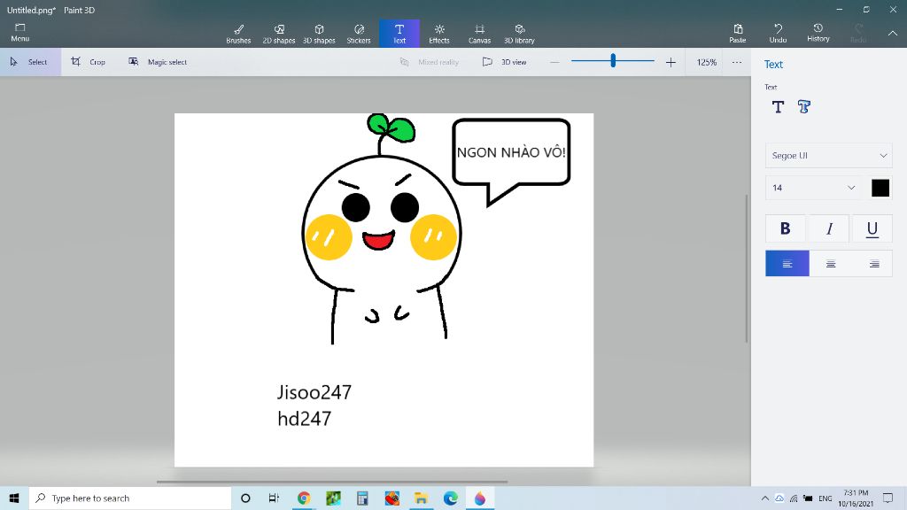
Task: Click the Magic select option
Action: (x=158, y=62)
